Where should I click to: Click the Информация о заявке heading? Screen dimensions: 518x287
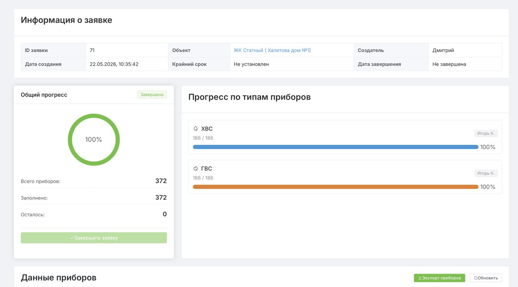(66, 20)
